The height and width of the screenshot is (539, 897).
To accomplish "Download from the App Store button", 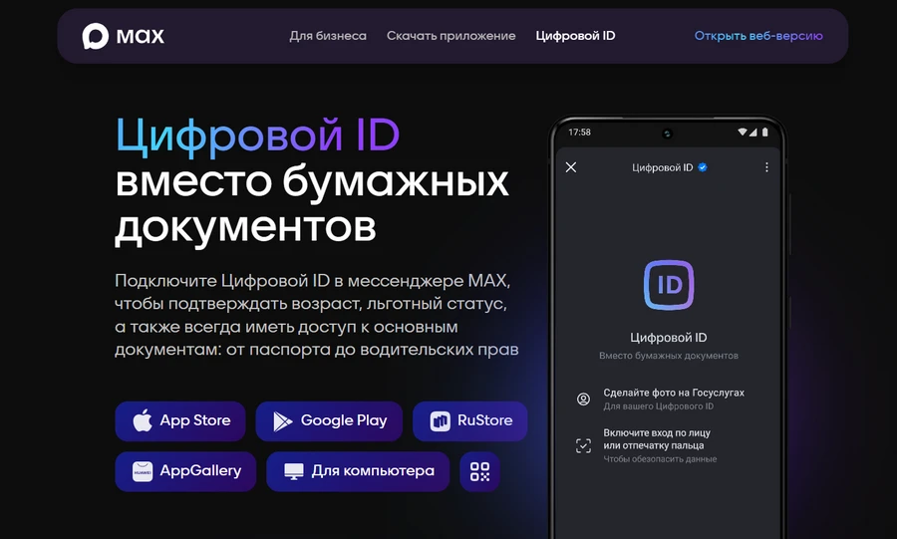I will pos(180,420).
